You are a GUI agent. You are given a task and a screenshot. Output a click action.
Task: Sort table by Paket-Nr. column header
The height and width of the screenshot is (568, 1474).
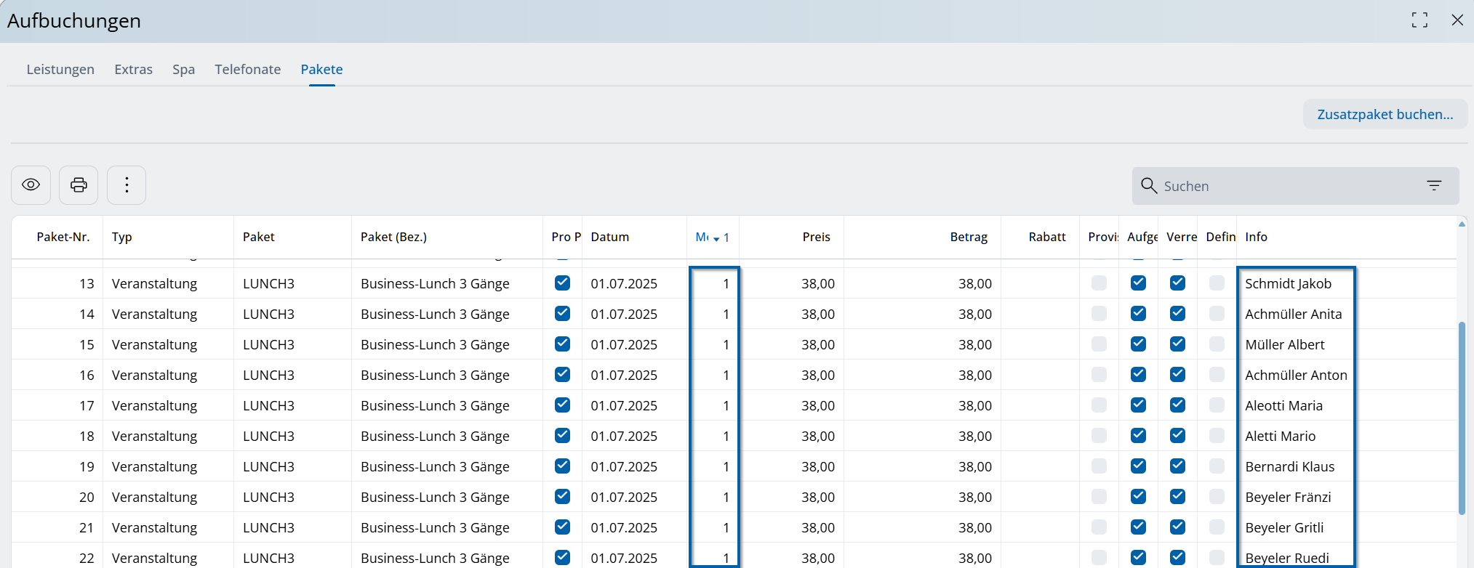[x=63, y=237]
